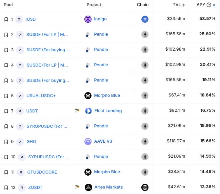Open external link arrow for IUSD
220x194 pixels.
coord(19,19)
